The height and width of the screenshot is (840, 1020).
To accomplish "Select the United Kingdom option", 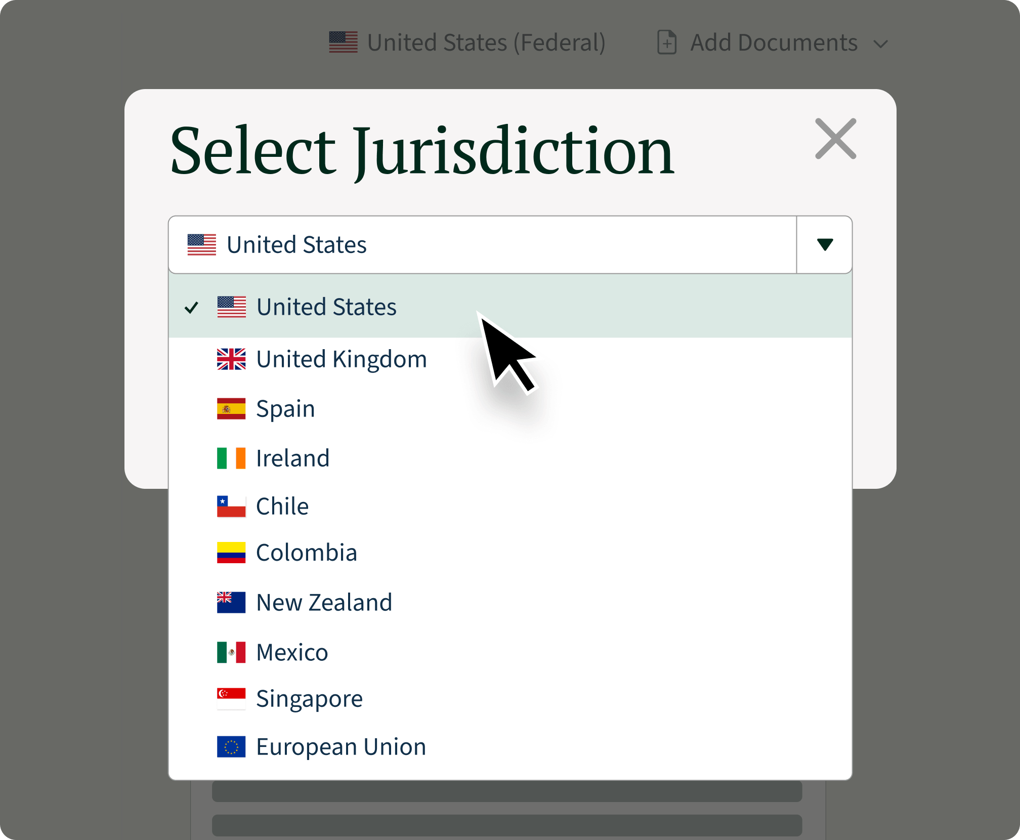I will coord(342,359).
